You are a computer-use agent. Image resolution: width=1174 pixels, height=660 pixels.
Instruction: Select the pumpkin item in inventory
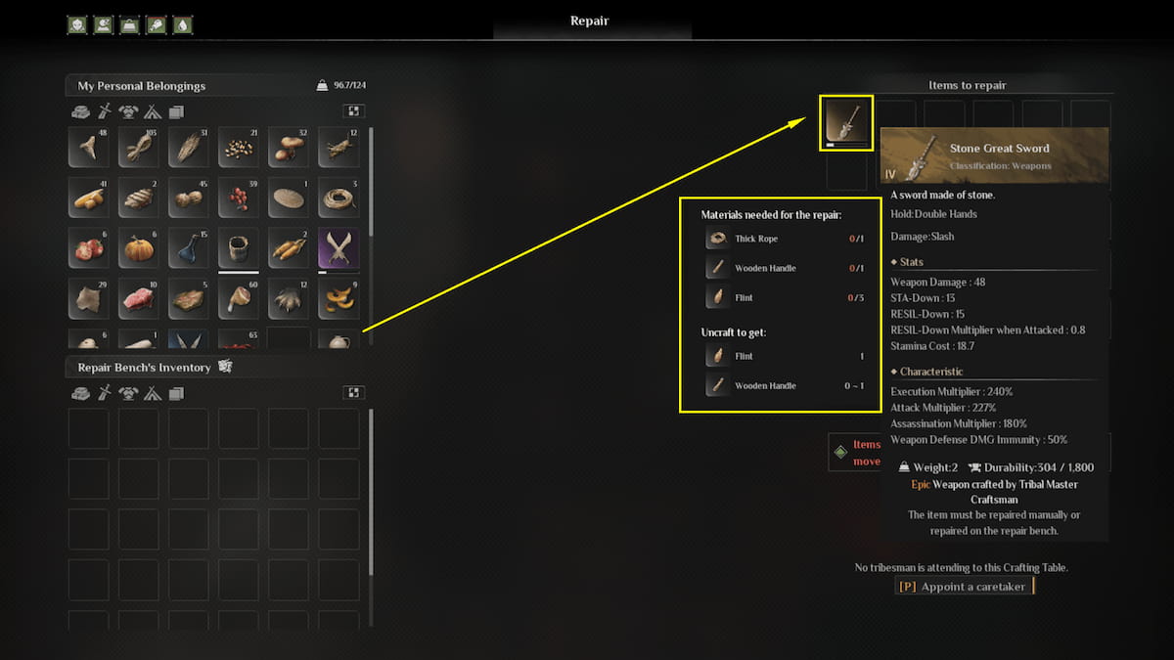138,248
